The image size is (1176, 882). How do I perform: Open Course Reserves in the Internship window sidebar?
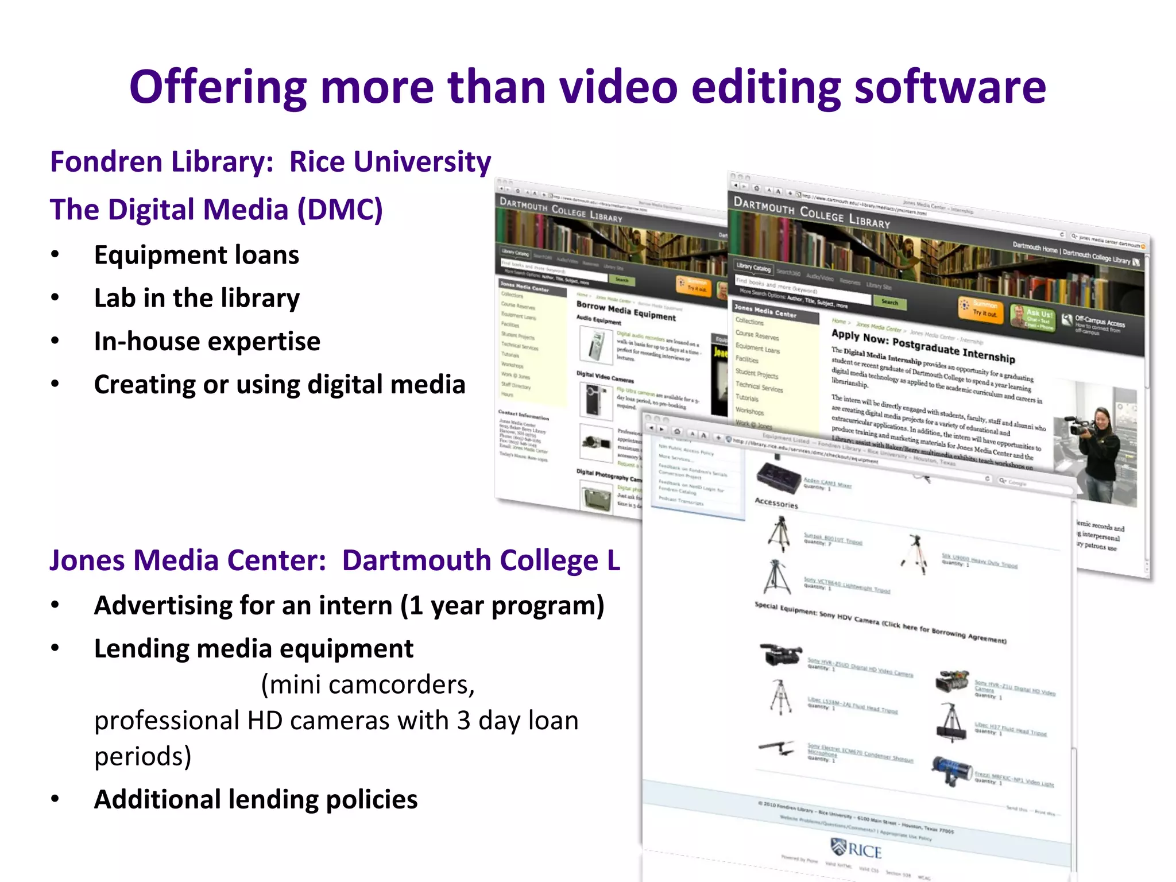coord(757,335)
